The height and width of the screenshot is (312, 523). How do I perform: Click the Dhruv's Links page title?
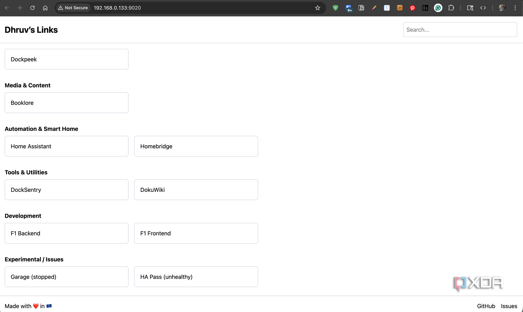(x=31, y=30)
